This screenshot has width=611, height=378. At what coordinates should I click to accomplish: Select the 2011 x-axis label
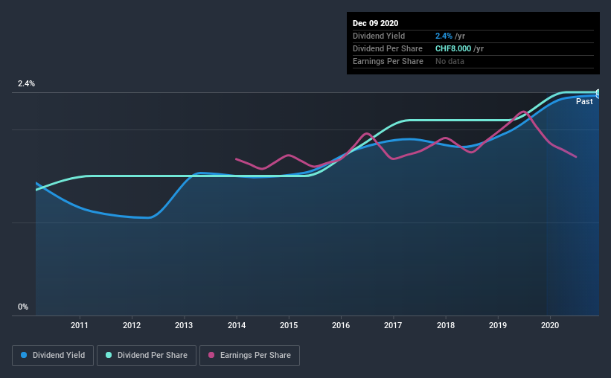(80, 325)
